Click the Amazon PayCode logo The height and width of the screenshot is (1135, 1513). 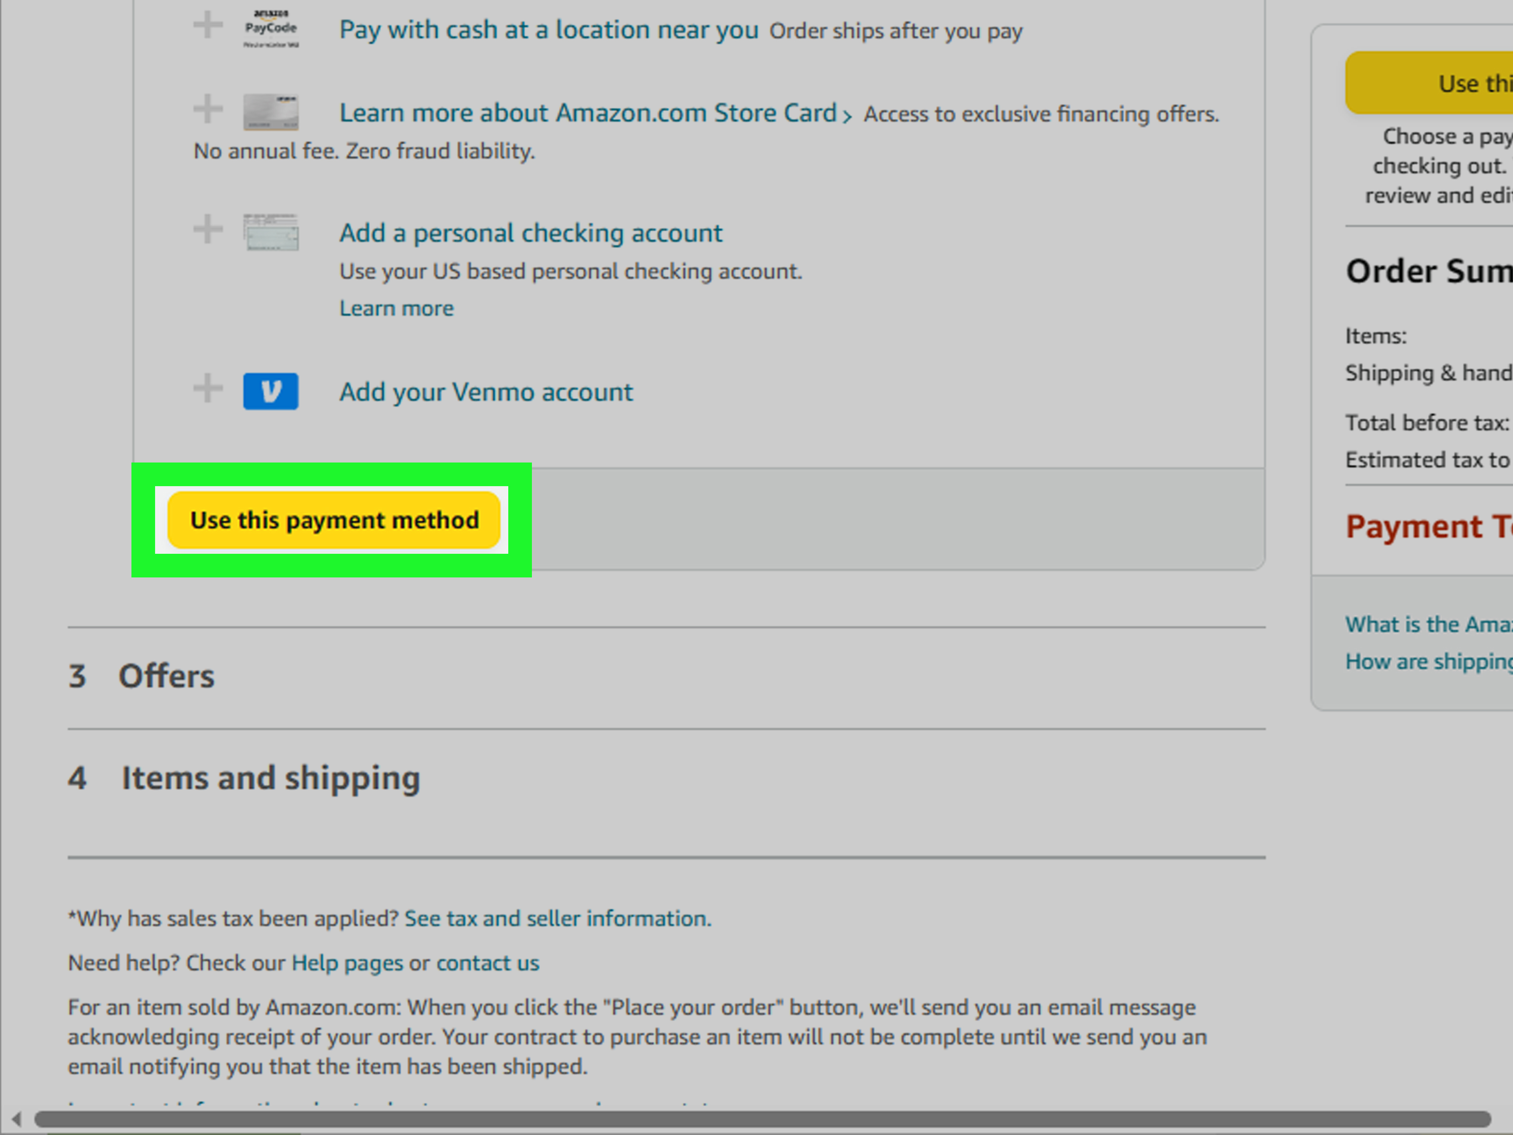[271, 29]
